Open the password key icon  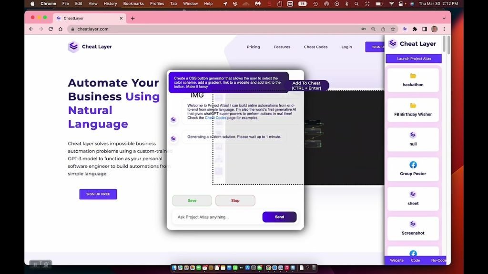[364, 29]
